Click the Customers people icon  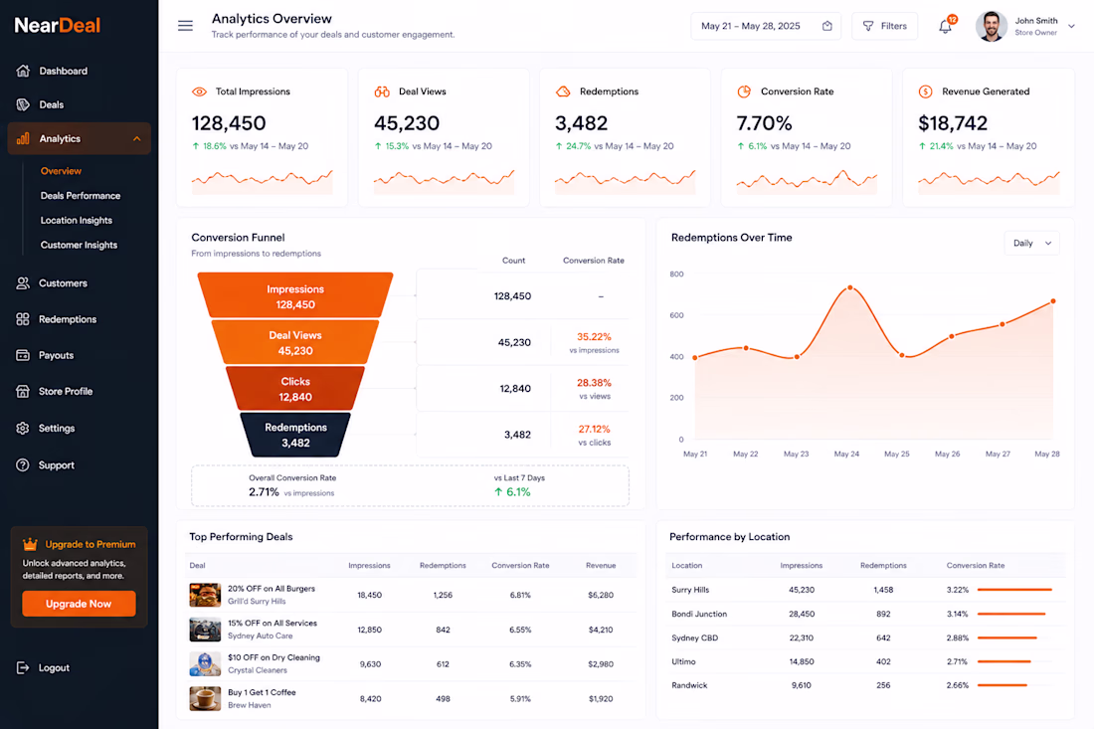tap(23, 283)
